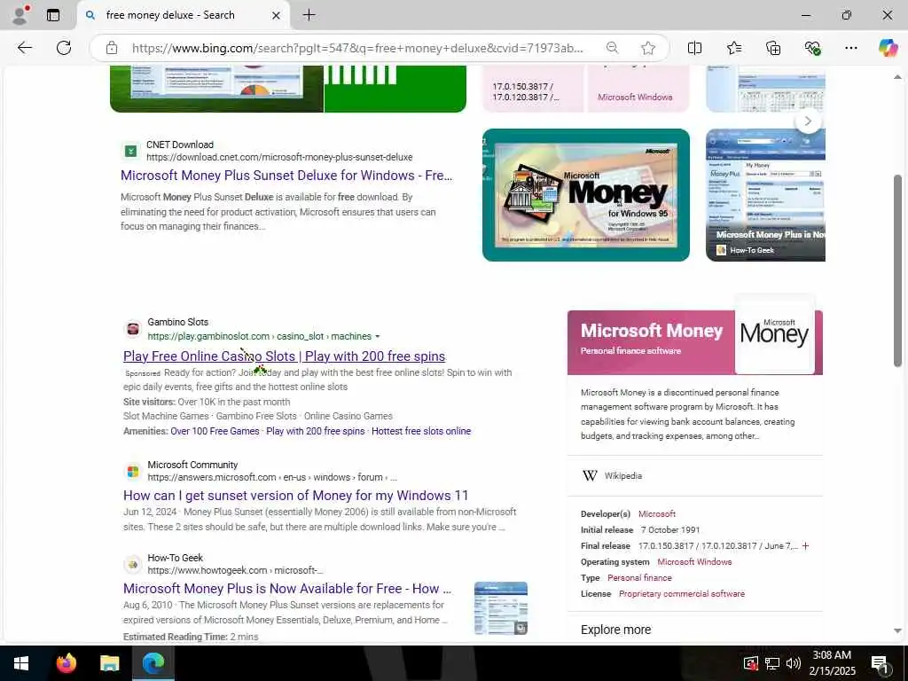Show next images with carousel arrow
This screenshot has width=908, height=681.
click(x=809, y=121)
